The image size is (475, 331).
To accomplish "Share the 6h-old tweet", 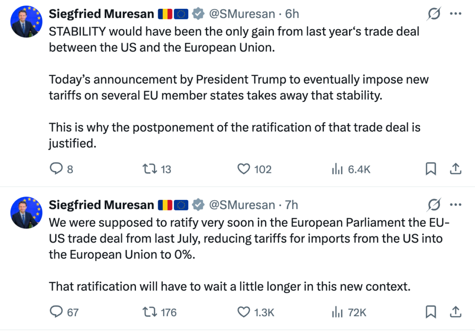I will coord(455,169).
